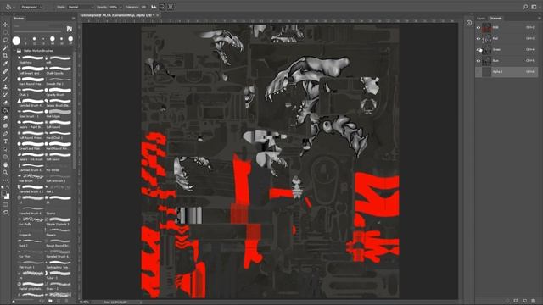The width and height of the screenshot is (543, 305).
Task: Select the Type tool
Action: pos(5,141)
